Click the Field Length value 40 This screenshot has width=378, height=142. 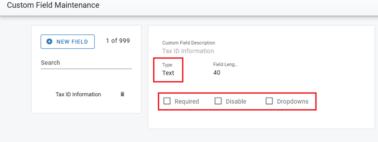tap(217, 73)
